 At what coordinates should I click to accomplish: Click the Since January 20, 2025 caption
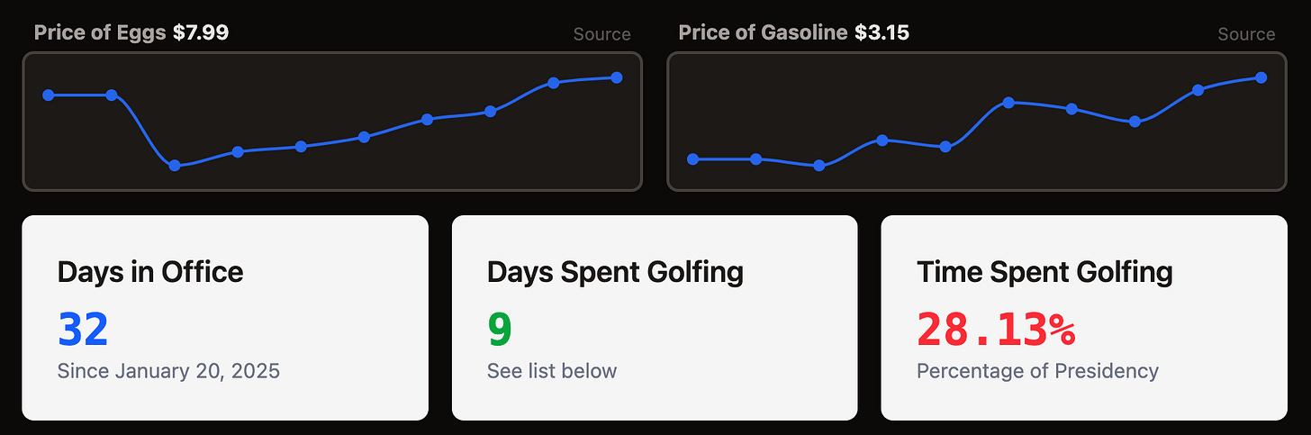pyautogui.click(x=168, y=370)
